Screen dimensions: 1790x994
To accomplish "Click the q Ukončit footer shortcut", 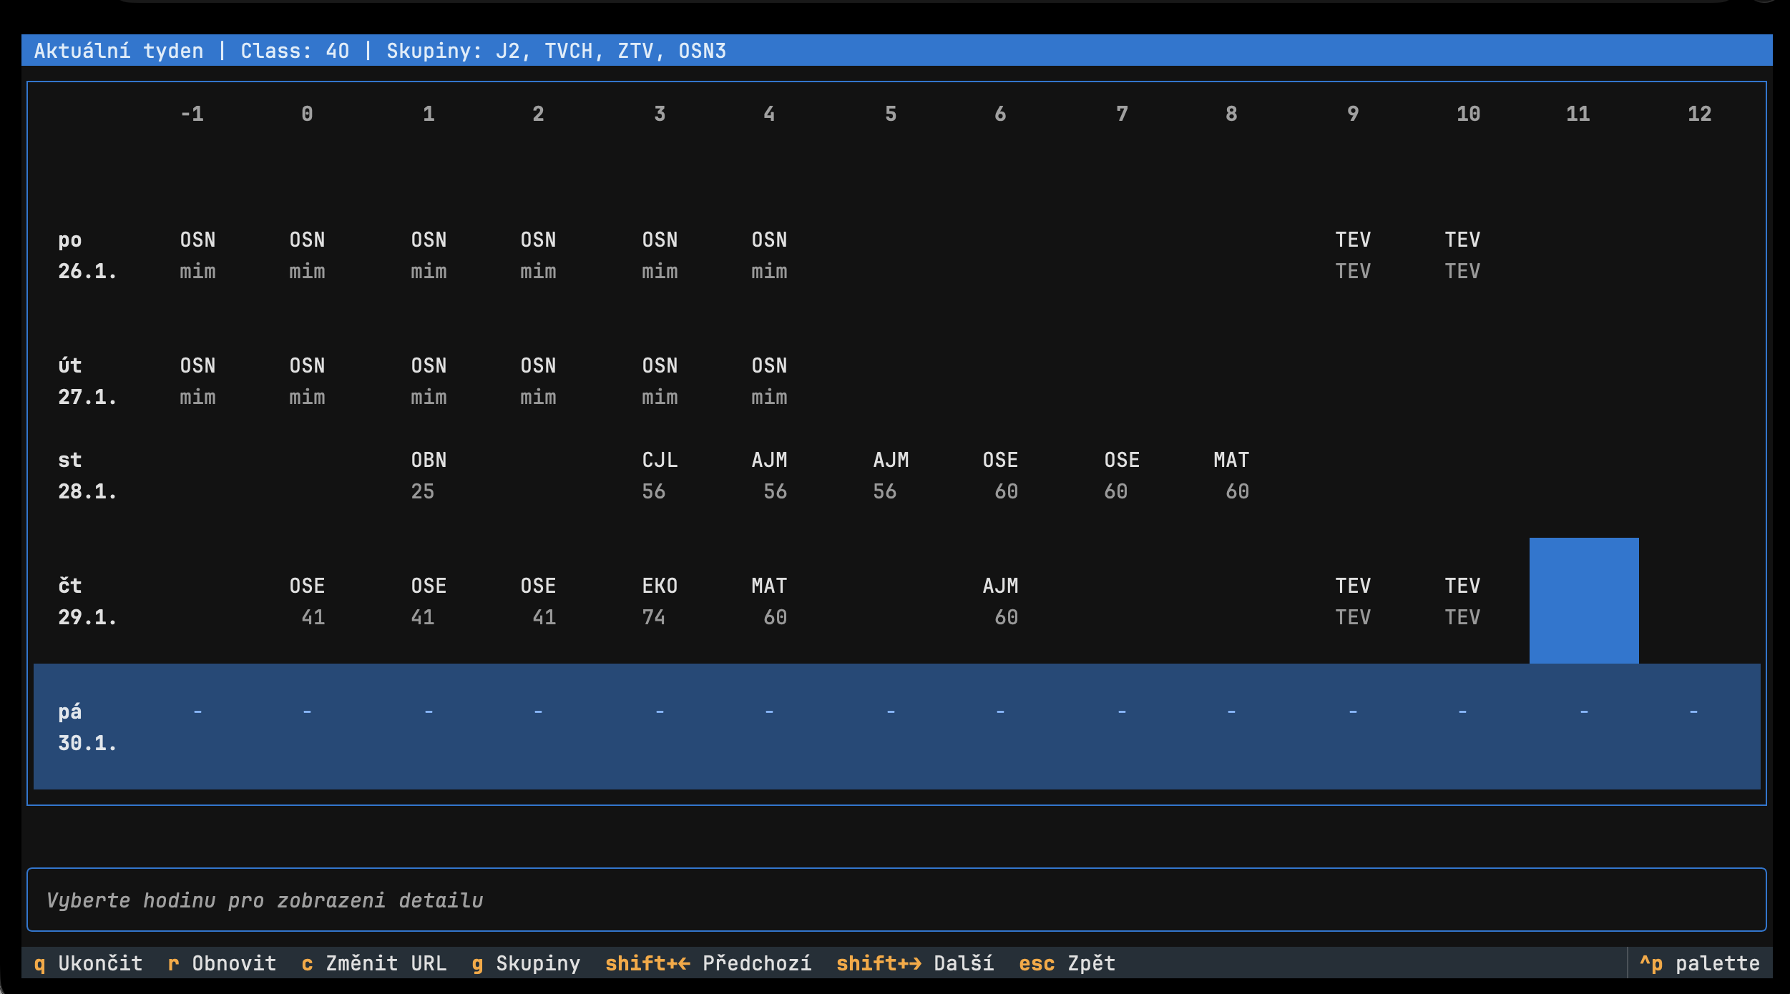I will pyautogui.click(x=88, y=963).
